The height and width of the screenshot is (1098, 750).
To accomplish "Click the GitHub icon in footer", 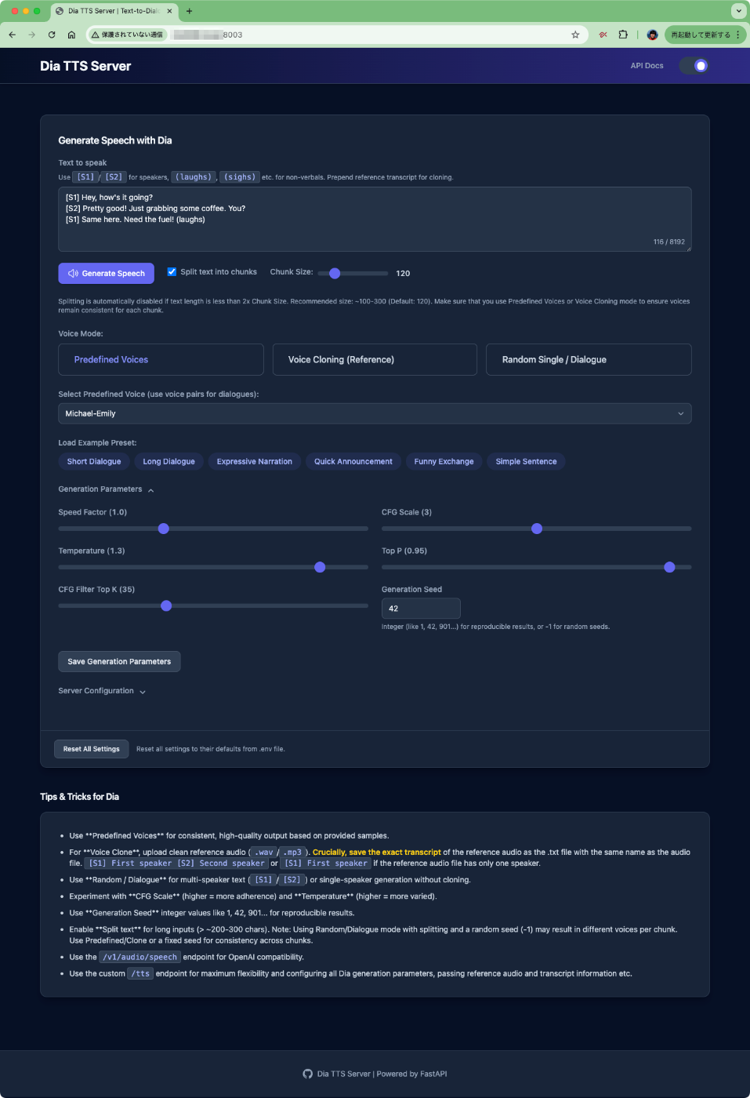I will [x=307, y=1074].
